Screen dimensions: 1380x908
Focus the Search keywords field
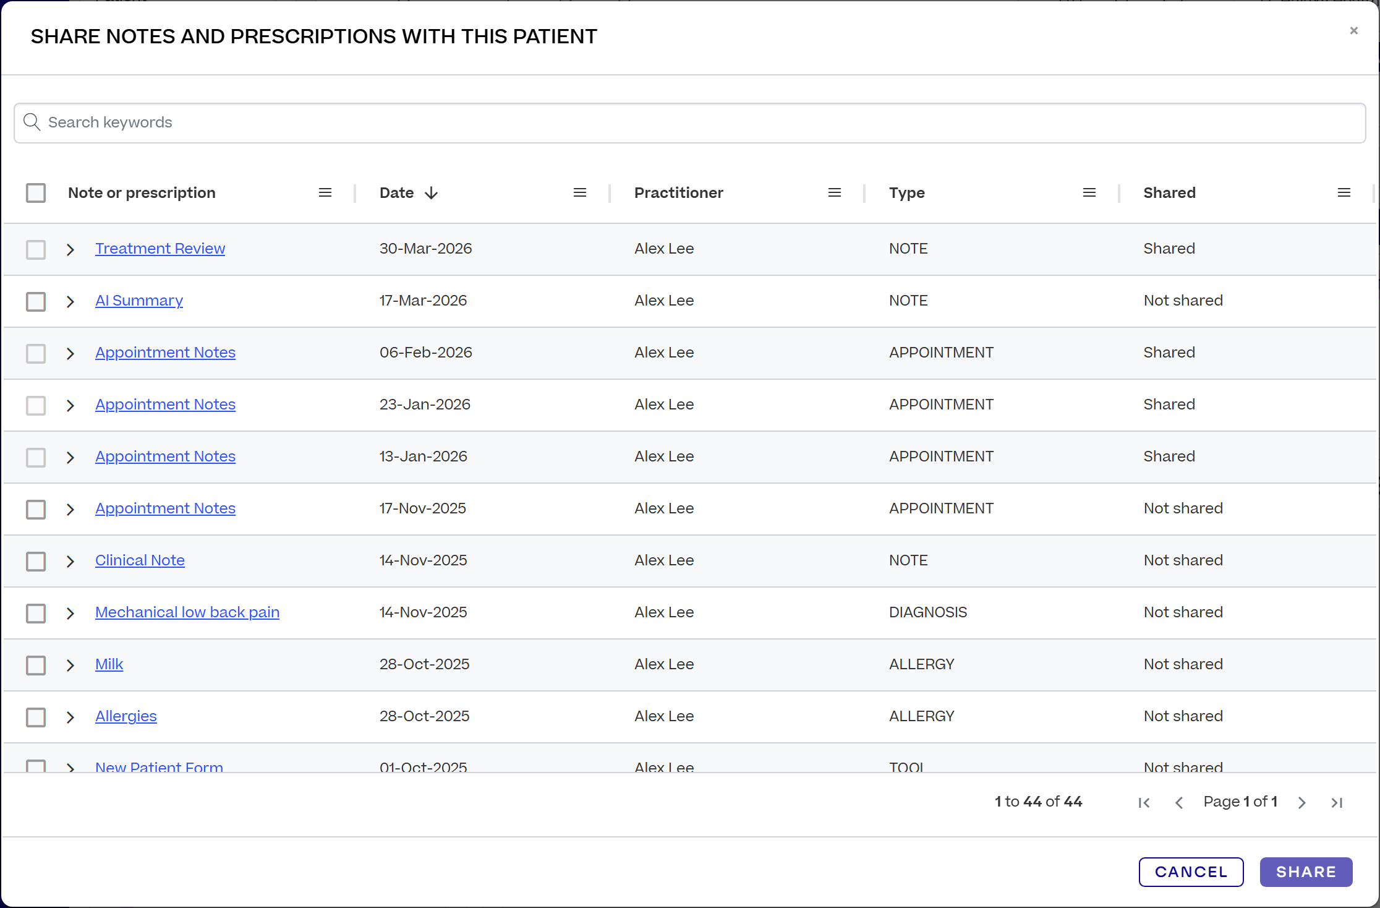pos(690,123)
